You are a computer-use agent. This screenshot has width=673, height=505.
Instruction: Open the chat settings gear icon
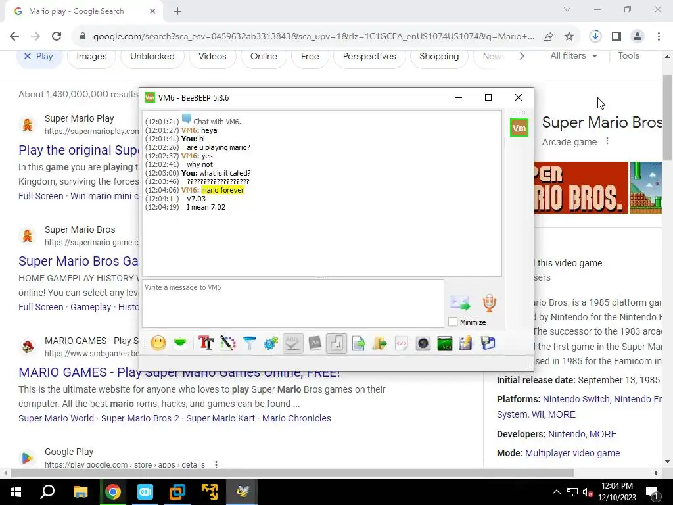(271, 343)
